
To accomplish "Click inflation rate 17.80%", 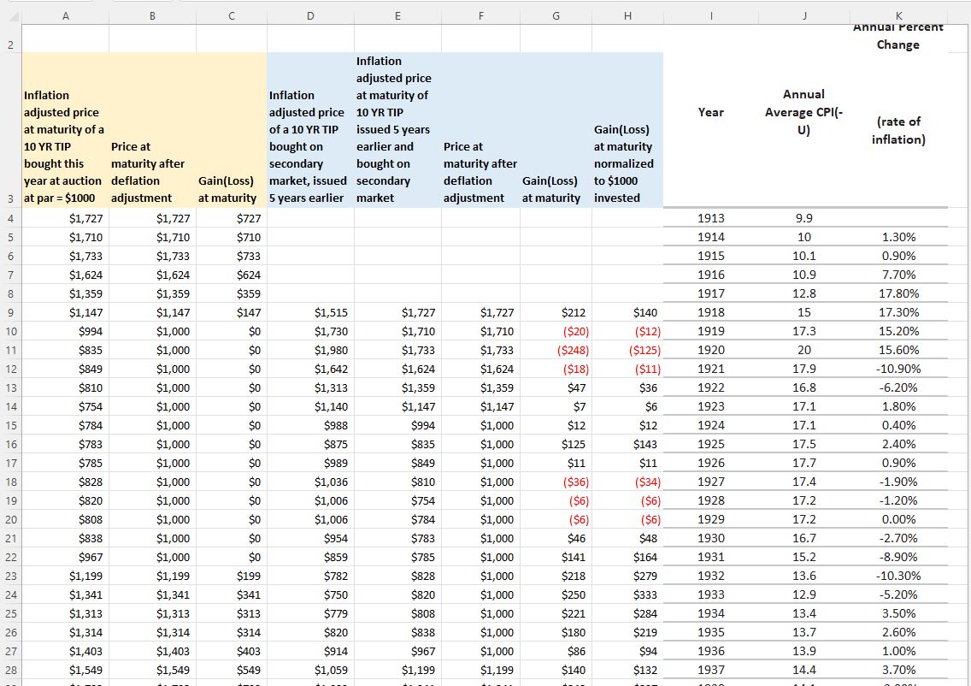I will 898,293.
